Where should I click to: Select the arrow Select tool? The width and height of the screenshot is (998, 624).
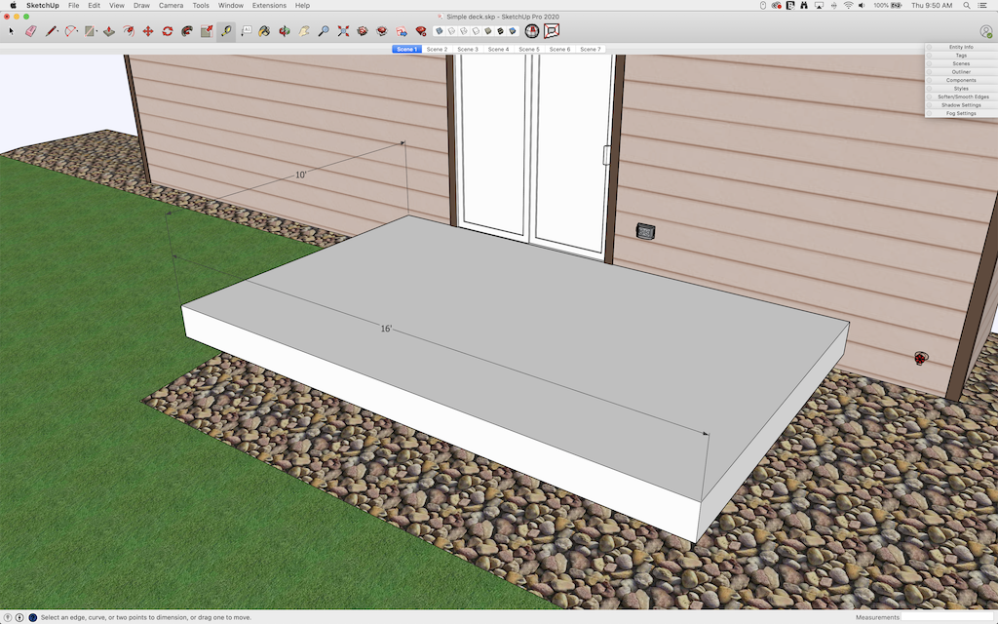(12, 31)
